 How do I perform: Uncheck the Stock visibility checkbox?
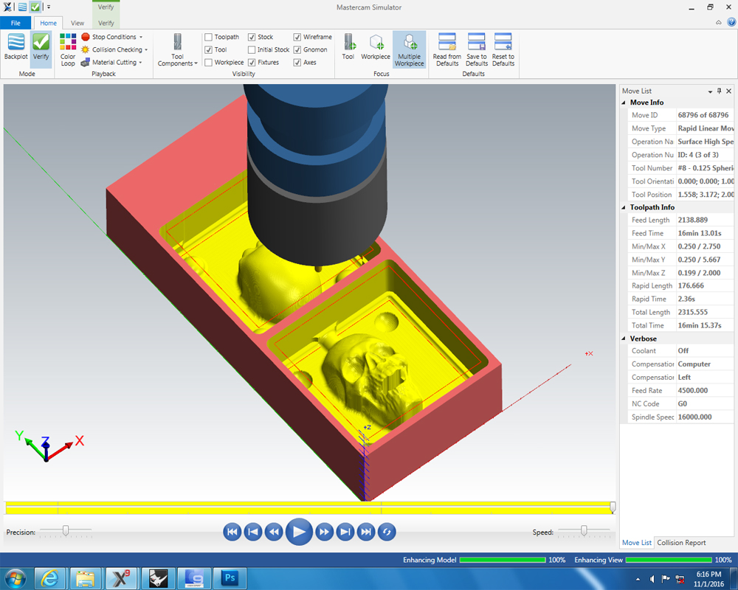(x=252, y=37)
